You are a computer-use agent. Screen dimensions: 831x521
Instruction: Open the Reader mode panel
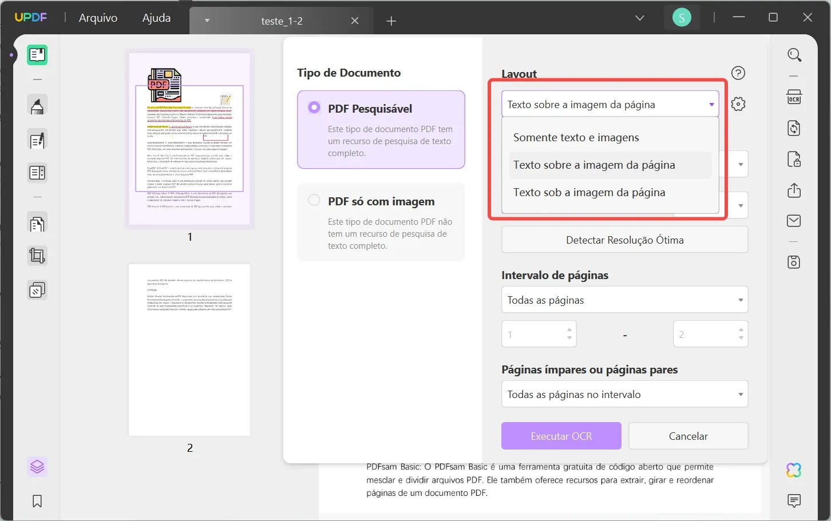click(x=37, y=55)
